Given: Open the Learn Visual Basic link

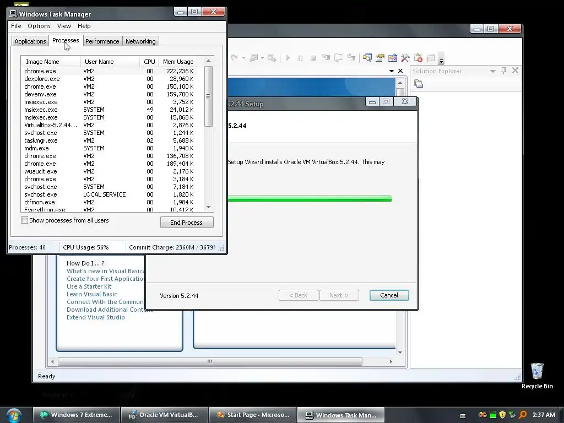Looking at the screenshot, I should click(92, 294).
